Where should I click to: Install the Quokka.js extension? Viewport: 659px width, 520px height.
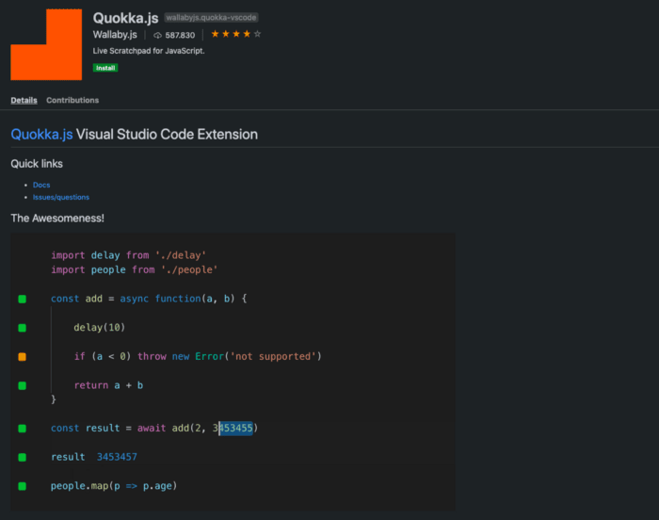click(105, 68)
